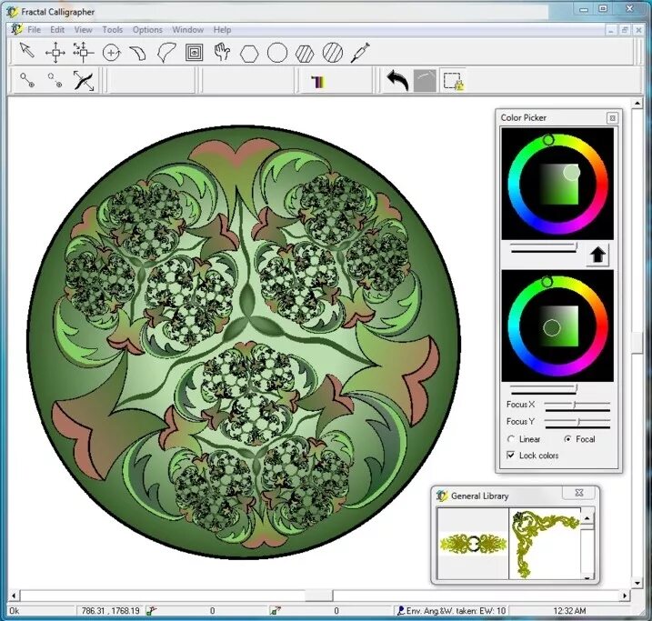652x621 pixels.
Task: Close the Color Picker panel
Action: click(612, 118)
